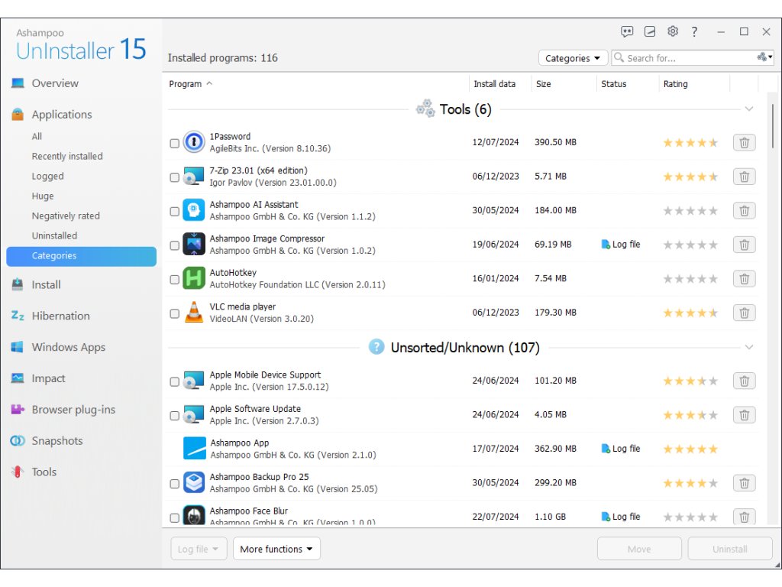782x587 pixels.
Task: Click the VLC traffic cone icon
Action: 193,313
